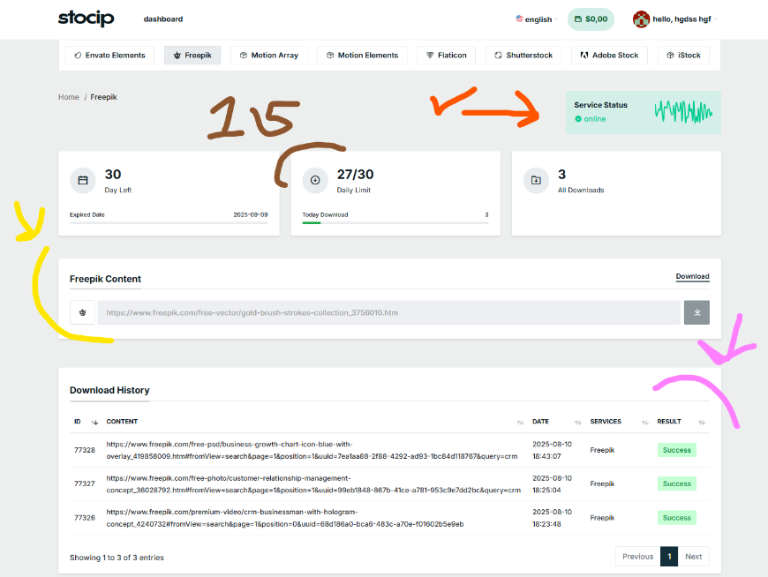Click the download circle icon in Daily Limit card
768x577 pixels.
pyautogui.click(x=315, y=181)
